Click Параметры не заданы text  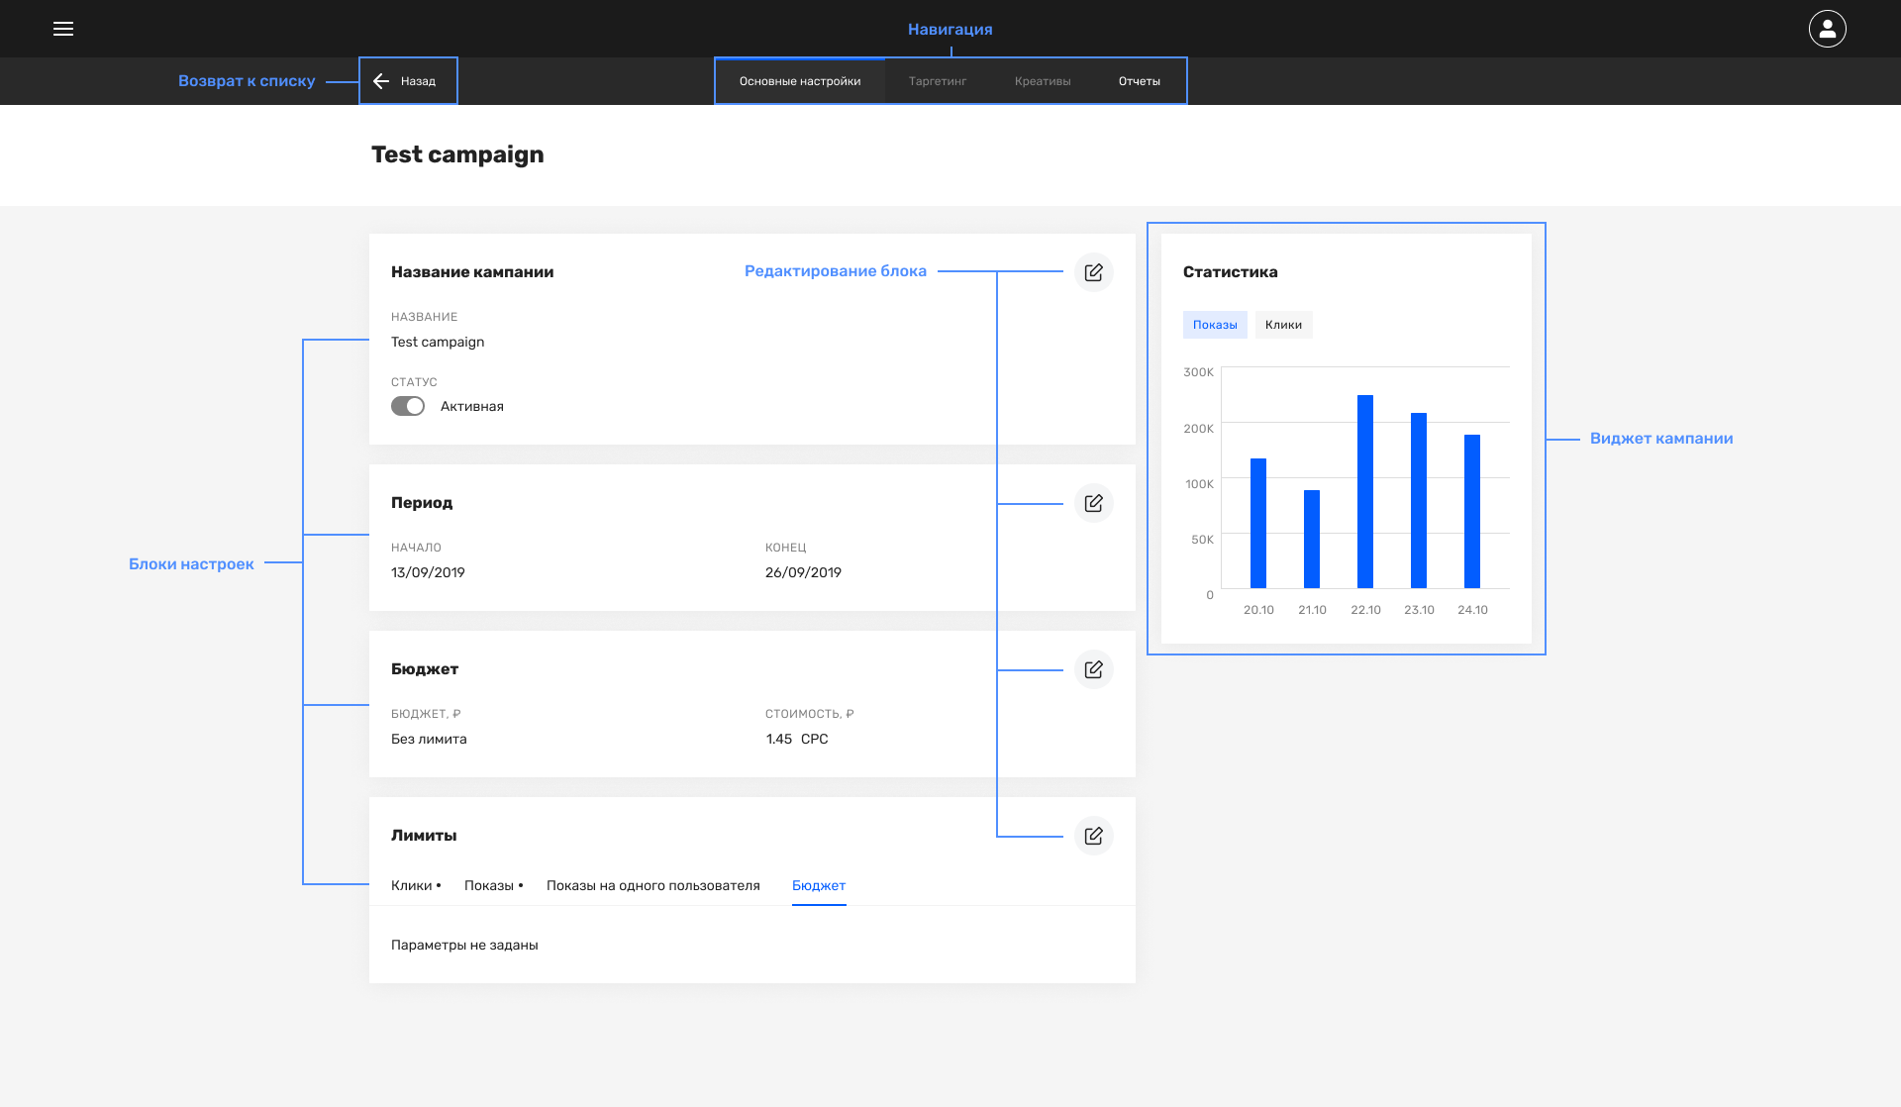coord(464,945)
